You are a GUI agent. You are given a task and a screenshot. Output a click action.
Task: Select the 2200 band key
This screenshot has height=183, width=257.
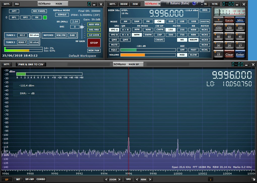[218, 28]
